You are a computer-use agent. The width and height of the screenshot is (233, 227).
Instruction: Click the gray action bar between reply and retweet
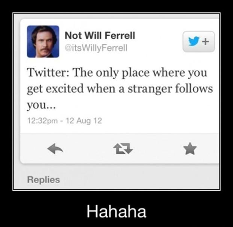coord(88,149)
